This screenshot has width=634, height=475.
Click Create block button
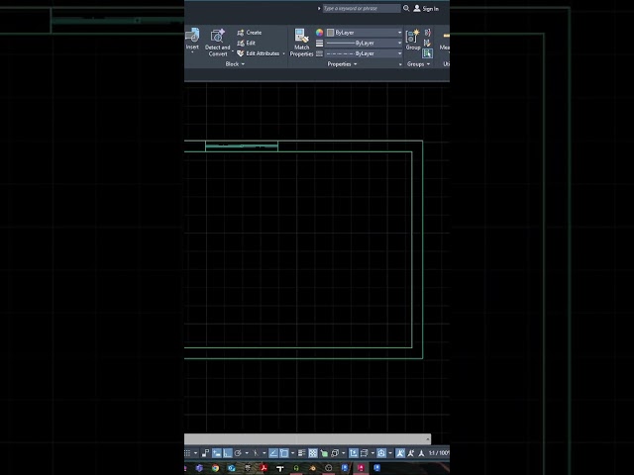(x=250, y=33)
